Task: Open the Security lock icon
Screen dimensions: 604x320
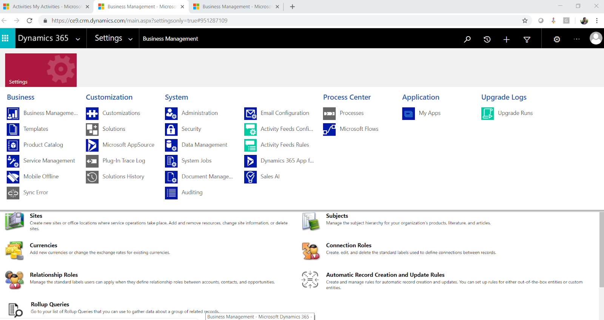Action: [x=171, y=129]
